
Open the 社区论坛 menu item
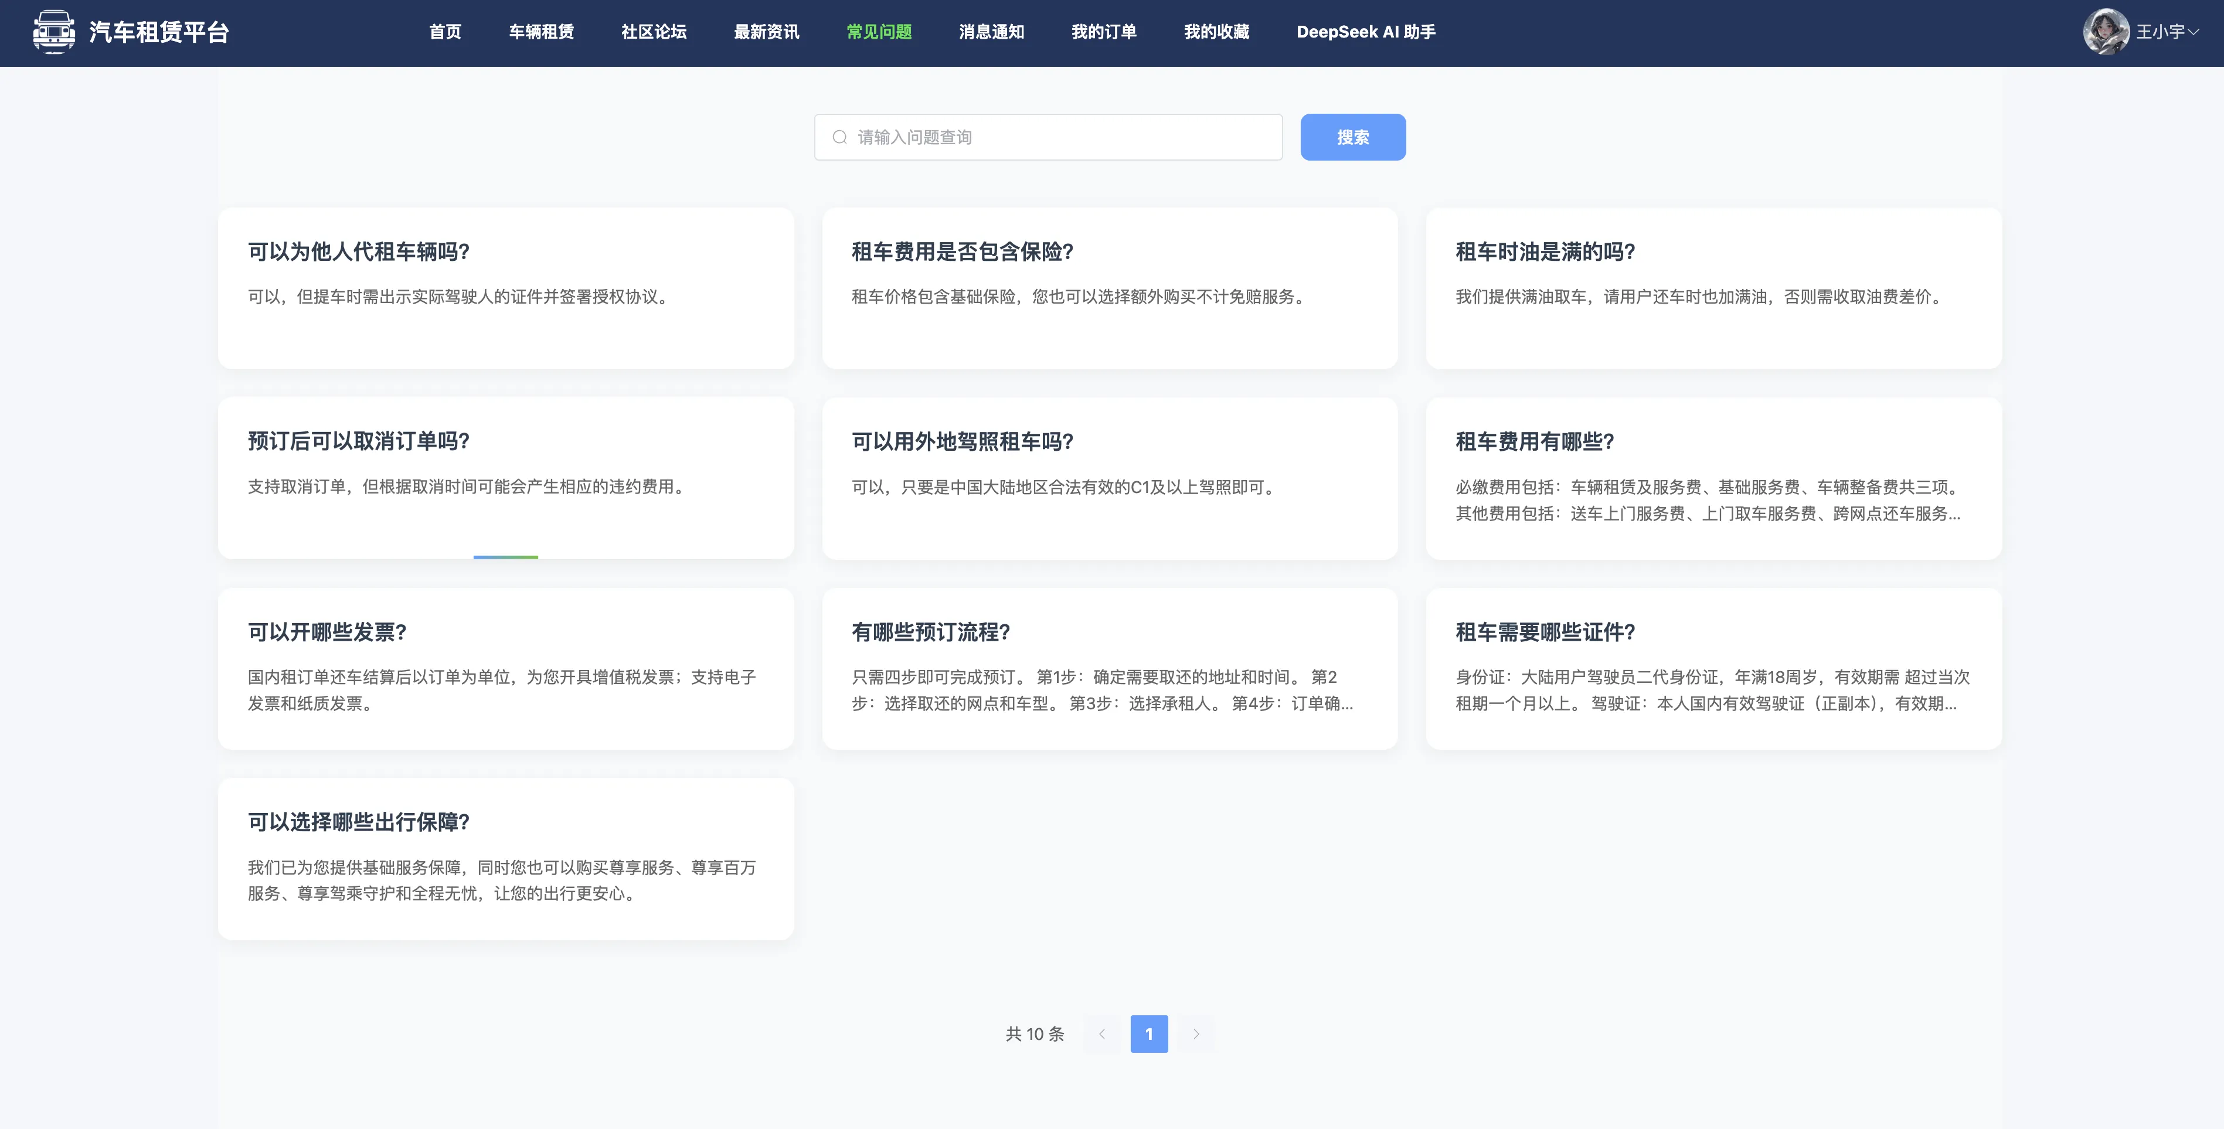tap(654, 32)
